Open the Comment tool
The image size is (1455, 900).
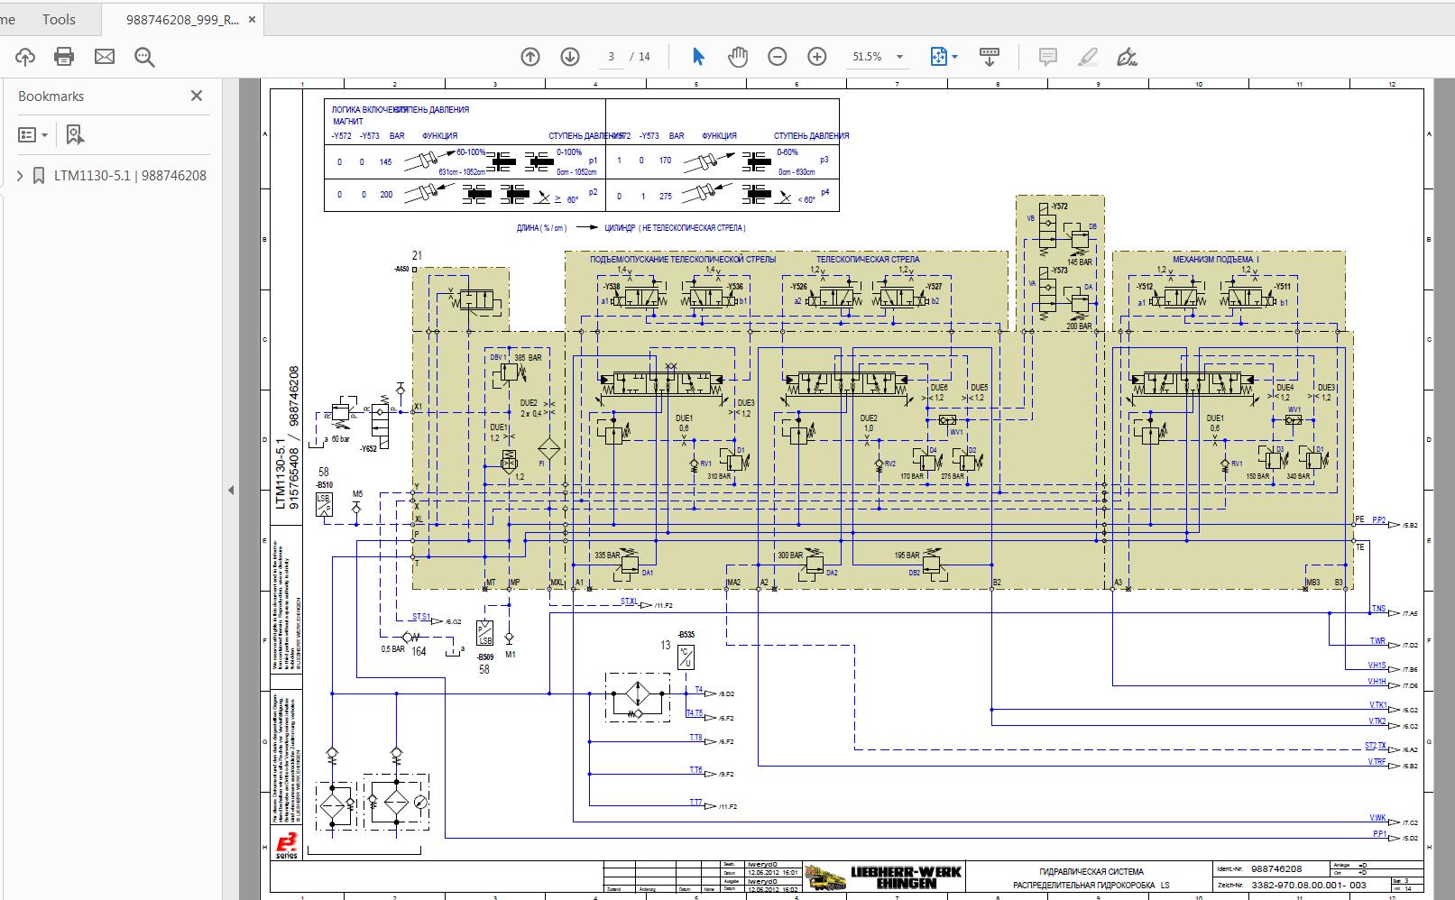(x=1047, y=56)
